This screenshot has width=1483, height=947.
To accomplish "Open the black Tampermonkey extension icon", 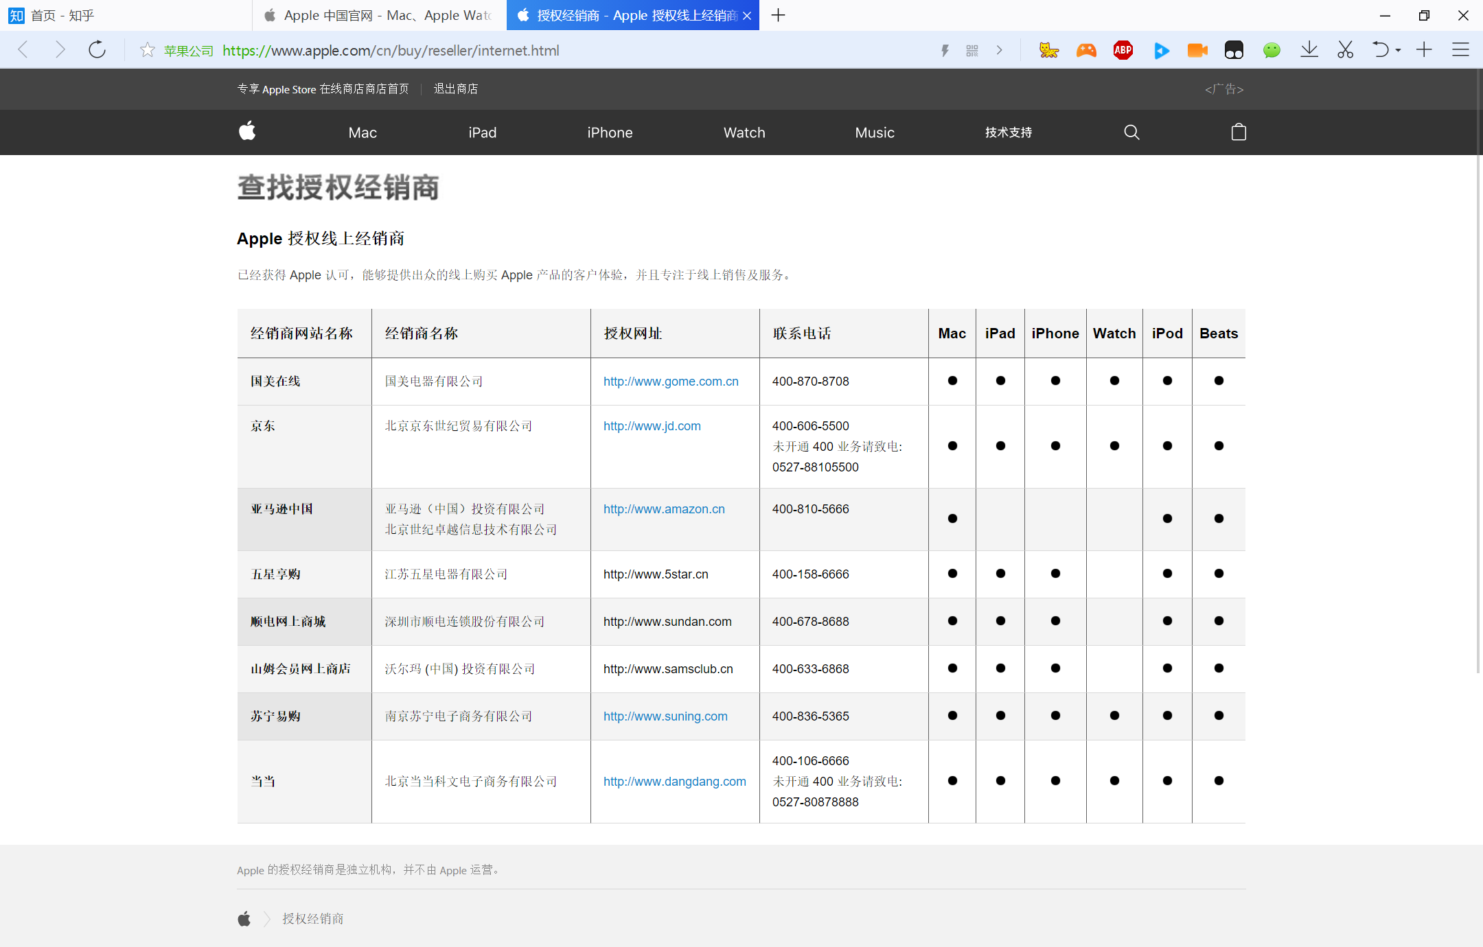I will (x=1234, y=50).
